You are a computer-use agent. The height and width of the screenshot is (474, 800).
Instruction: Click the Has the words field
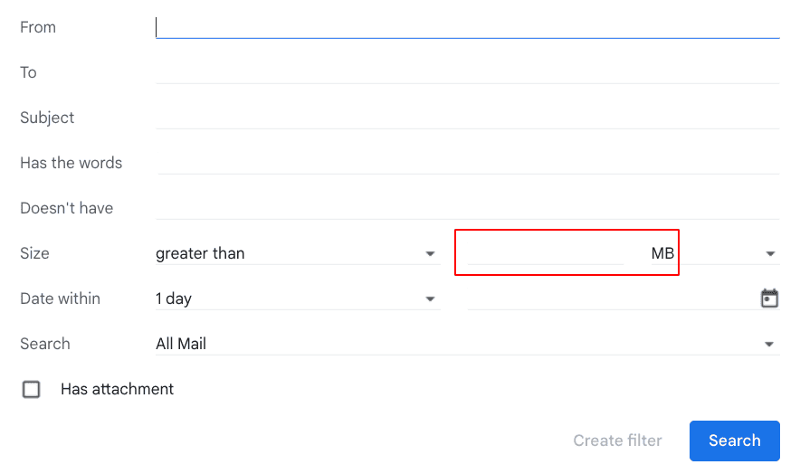point(467,163)
